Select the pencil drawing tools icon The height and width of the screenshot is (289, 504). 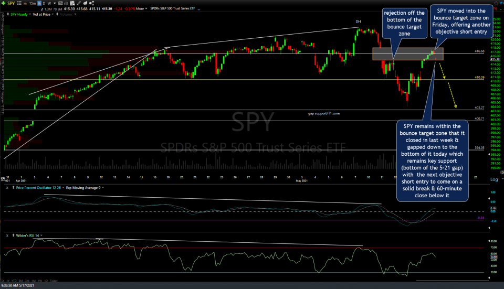pyautogui.click(x=79, y=3)
